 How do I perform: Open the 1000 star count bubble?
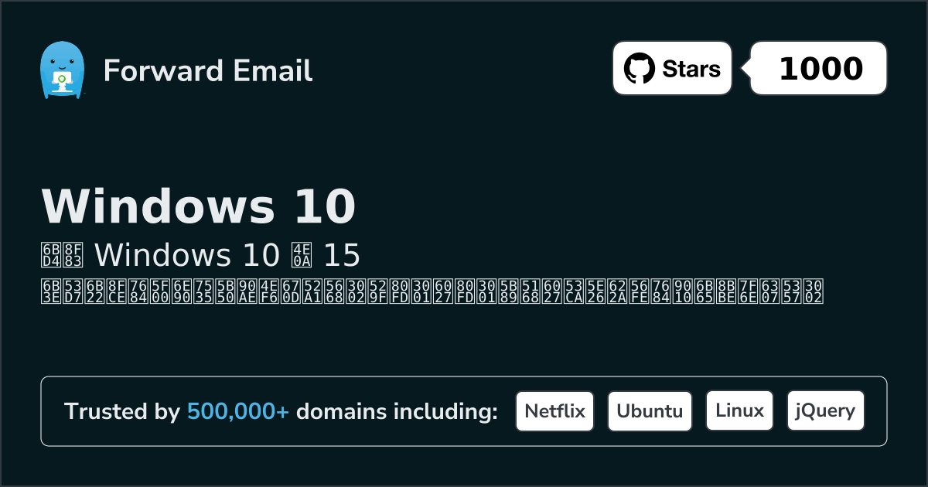click(820, 69)
